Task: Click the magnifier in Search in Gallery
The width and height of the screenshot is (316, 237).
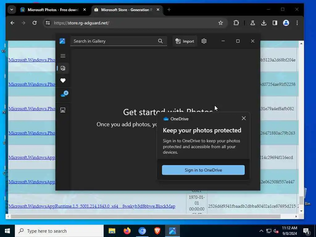Action: click(x=160, y=41)
